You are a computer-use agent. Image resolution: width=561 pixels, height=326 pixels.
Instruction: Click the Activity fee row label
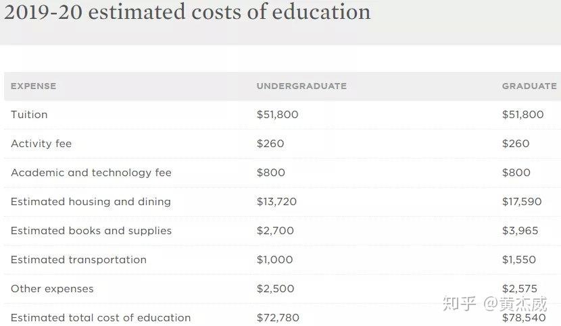(x=41, y=144)
